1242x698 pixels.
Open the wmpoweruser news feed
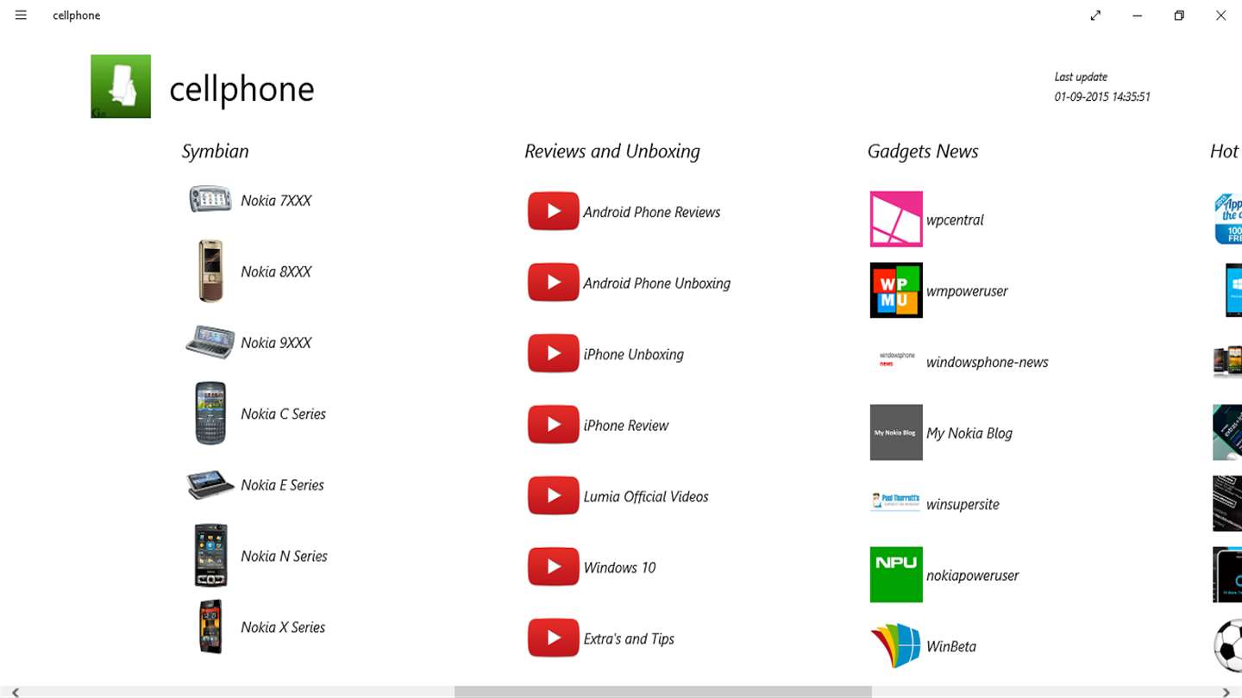pyautogui.click(x=967, y=291)
